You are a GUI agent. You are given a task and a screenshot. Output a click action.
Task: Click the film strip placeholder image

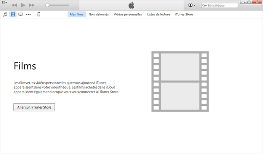180,81
